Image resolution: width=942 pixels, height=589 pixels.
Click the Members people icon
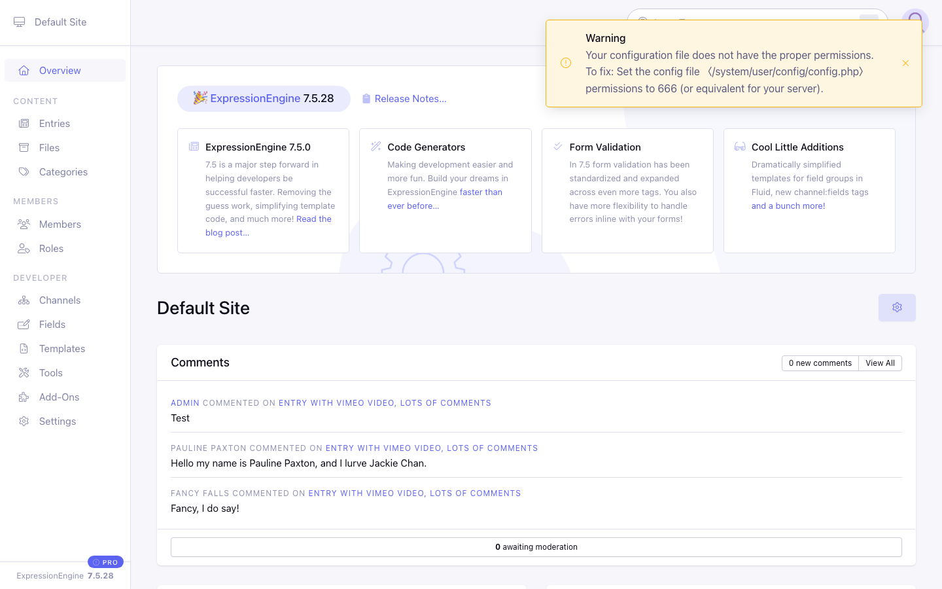point(24,224)
